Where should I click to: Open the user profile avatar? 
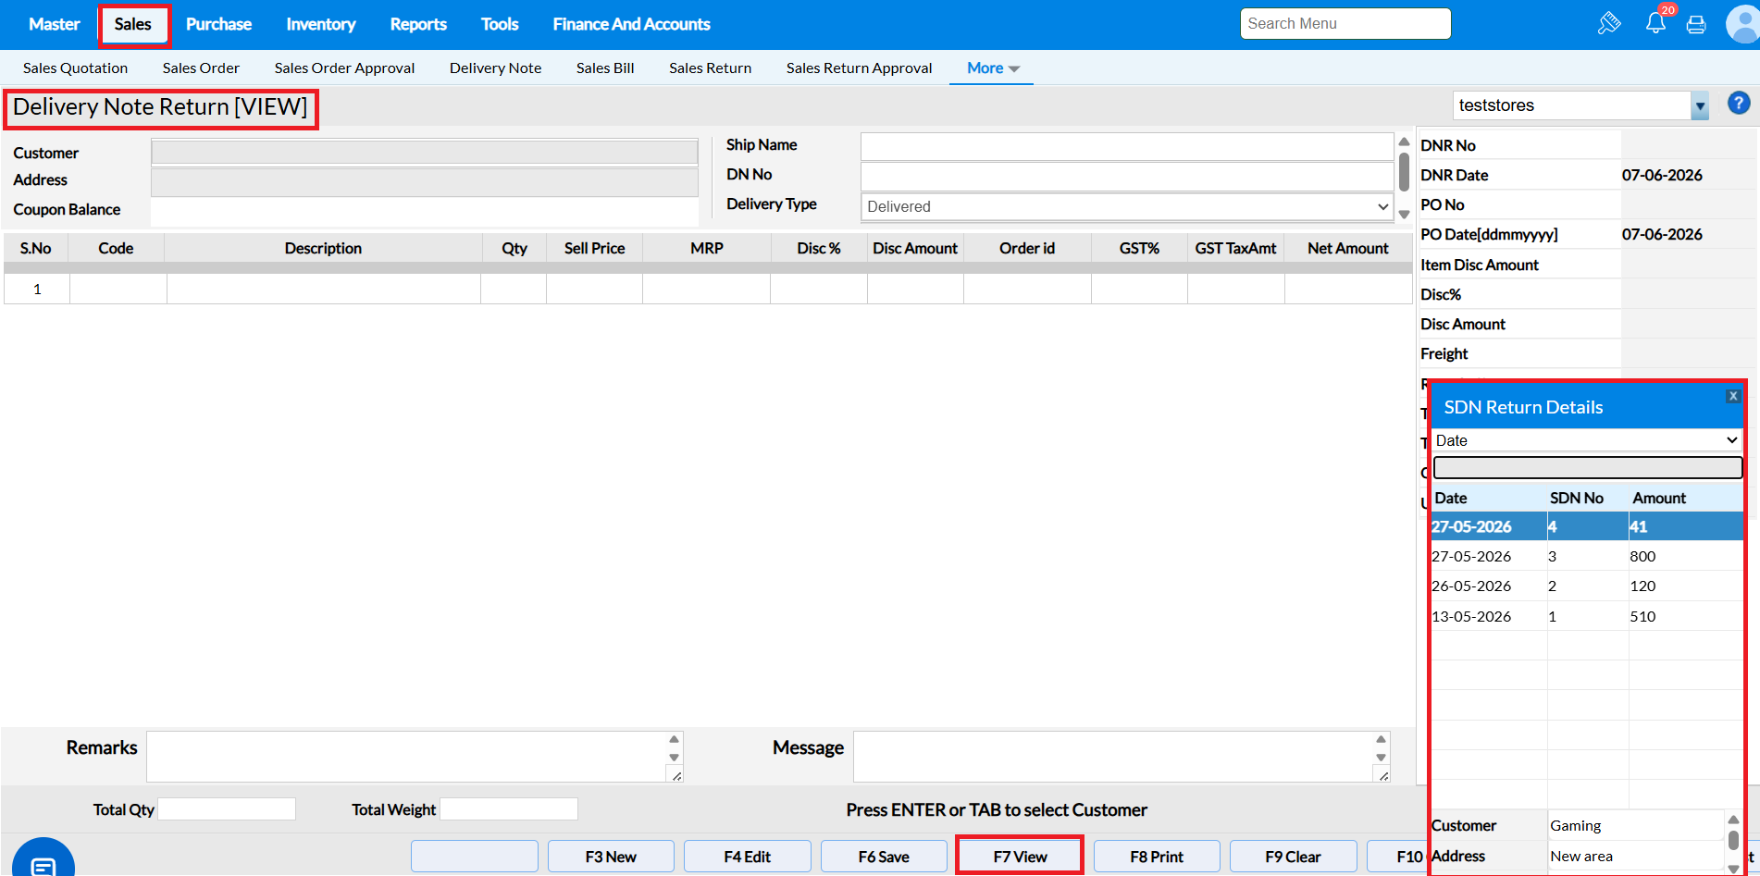click(x=1743, y=24)
